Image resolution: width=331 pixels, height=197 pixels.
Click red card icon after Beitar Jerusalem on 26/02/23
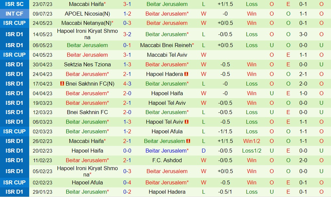click(x=188, y=141)
